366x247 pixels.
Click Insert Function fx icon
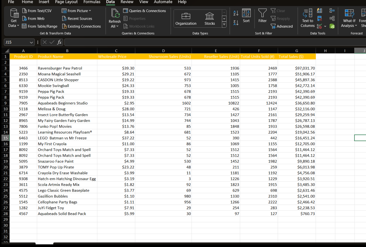(59, 42)
